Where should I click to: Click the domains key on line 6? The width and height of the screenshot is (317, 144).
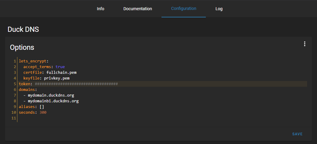[x=27, y=89]
